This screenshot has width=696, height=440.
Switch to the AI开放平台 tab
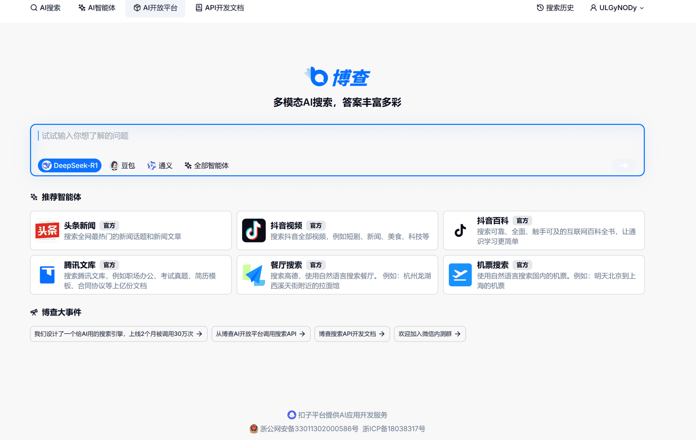tap(156, 8)
